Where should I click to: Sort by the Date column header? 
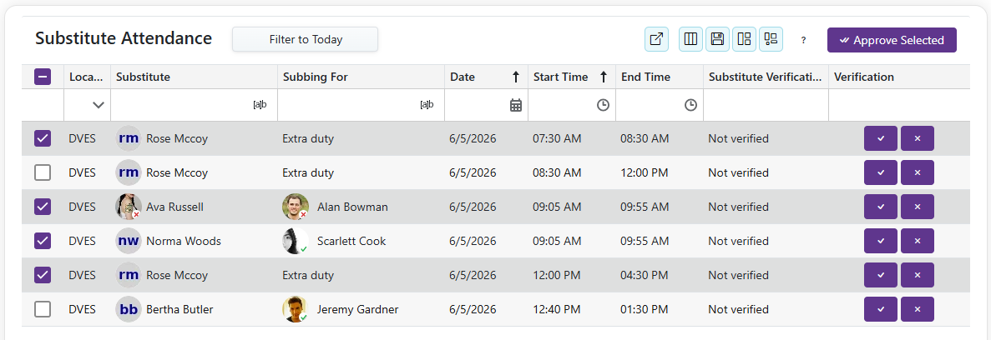(486, 77)
